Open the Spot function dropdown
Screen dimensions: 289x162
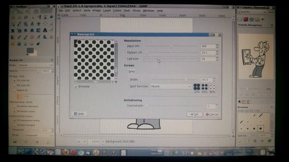point(171,86)
